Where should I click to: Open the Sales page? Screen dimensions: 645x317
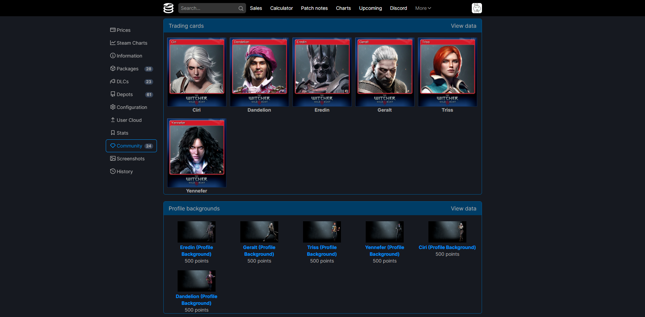[256, 8]
